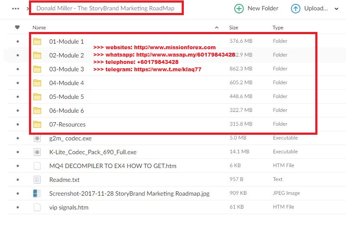Select MQ4 DECOMPILER TO EX4 HOW TO GET.htm

point(113,166)
